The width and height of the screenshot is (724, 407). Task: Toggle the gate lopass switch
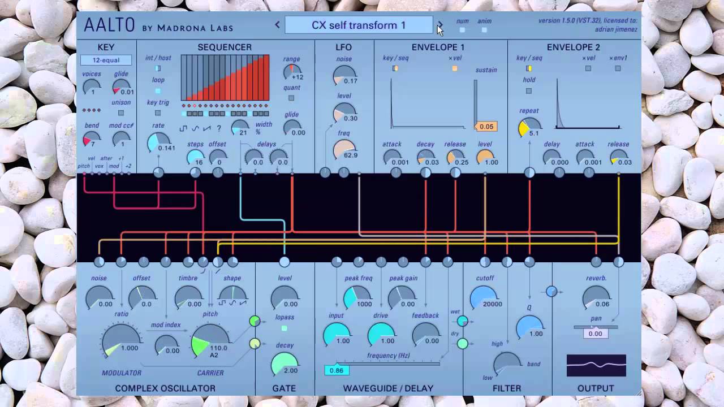[285, 328]
